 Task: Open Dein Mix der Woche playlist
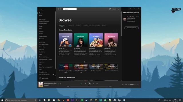click(x=44, y=75)
